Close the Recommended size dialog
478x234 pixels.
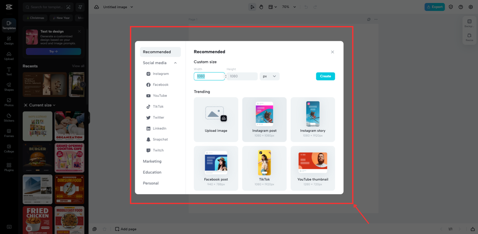tap(332, 52)
